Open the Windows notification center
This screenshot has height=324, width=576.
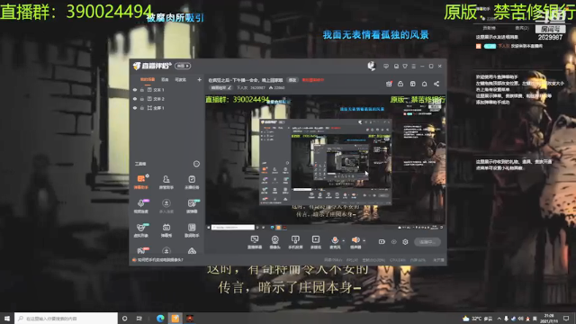point(566,319)
